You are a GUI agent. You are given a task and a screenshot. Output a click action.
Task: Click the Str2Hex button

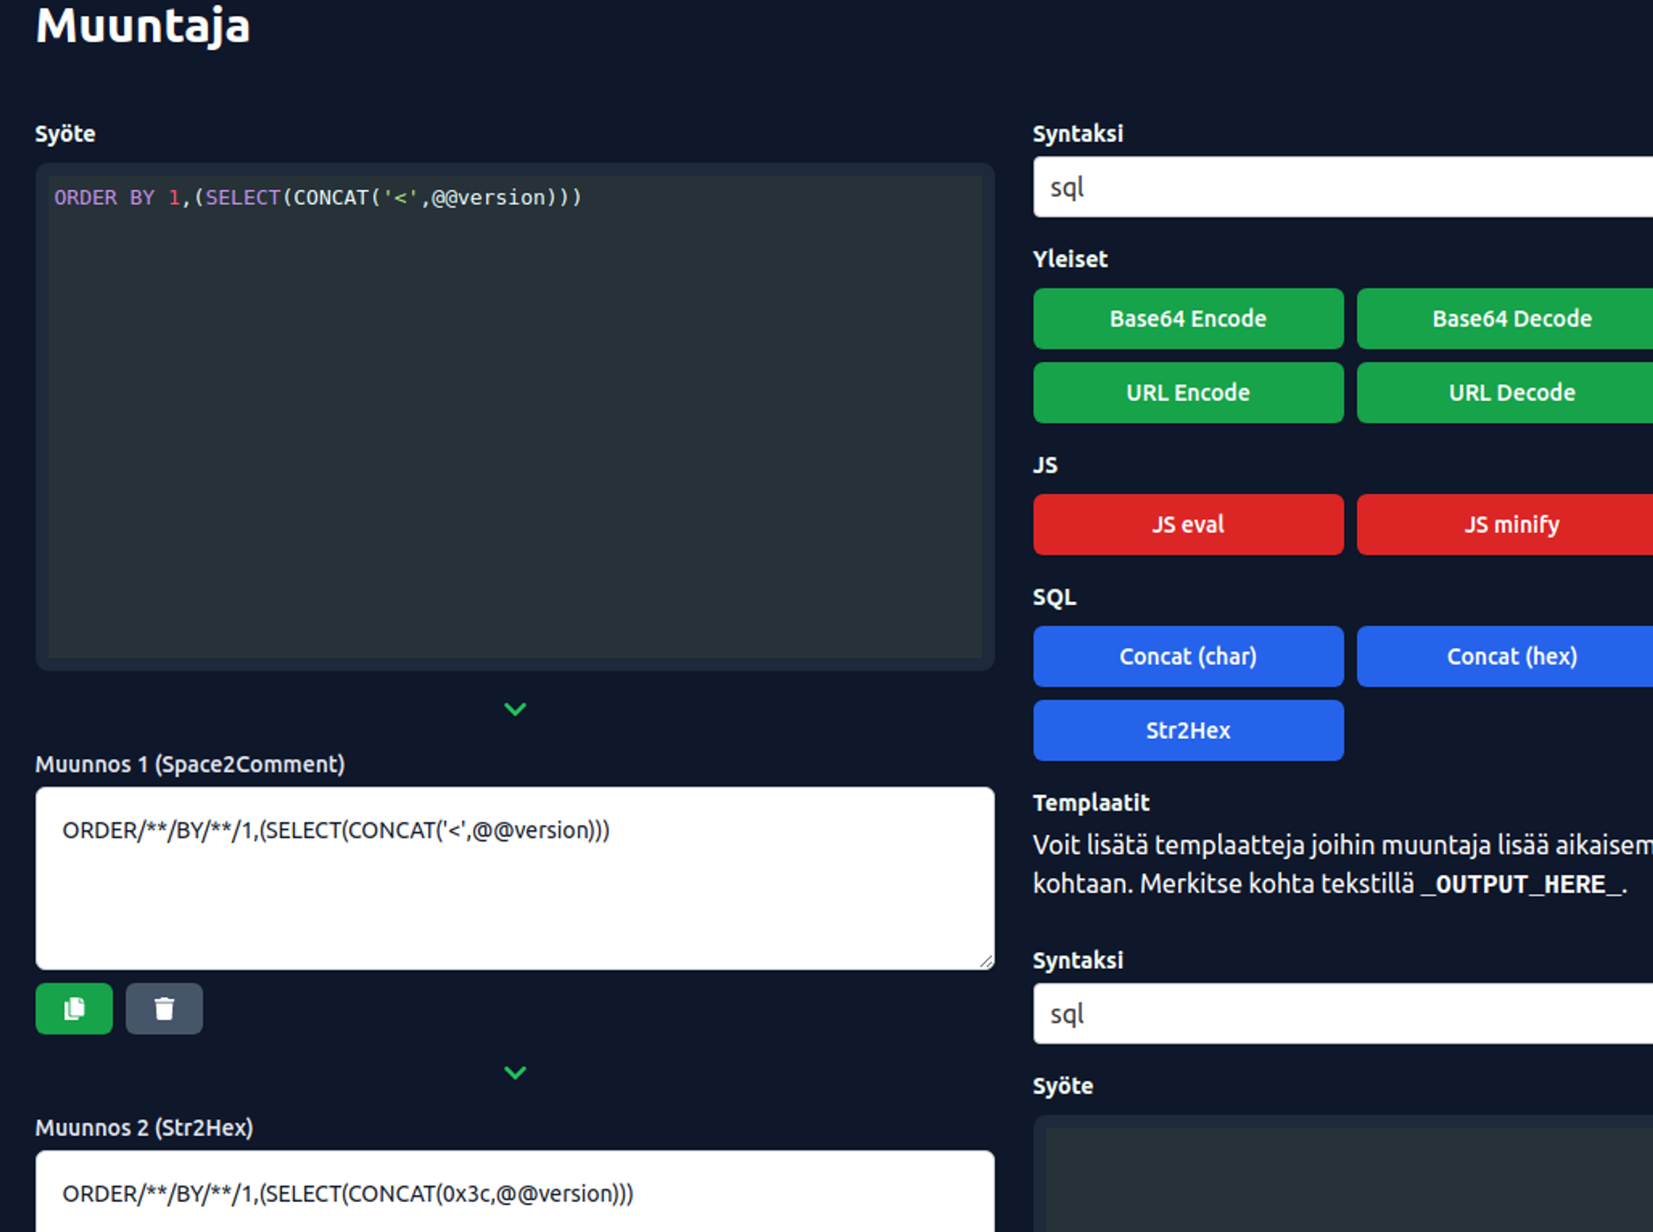pyautogui.click(x=1187, y=730)
